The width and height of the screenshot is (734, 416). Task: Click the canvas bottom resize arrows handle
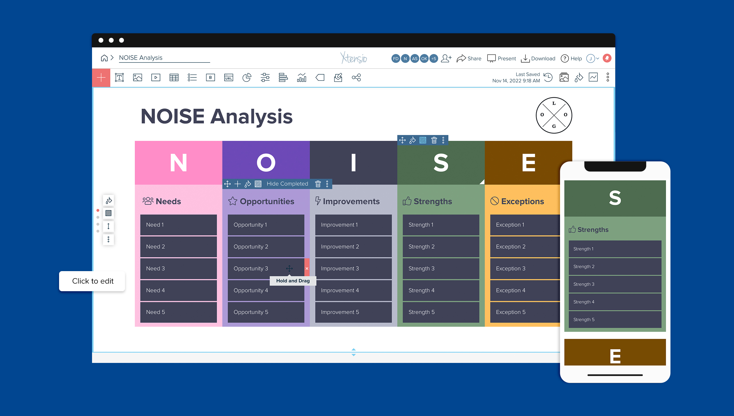coord(354,352)
